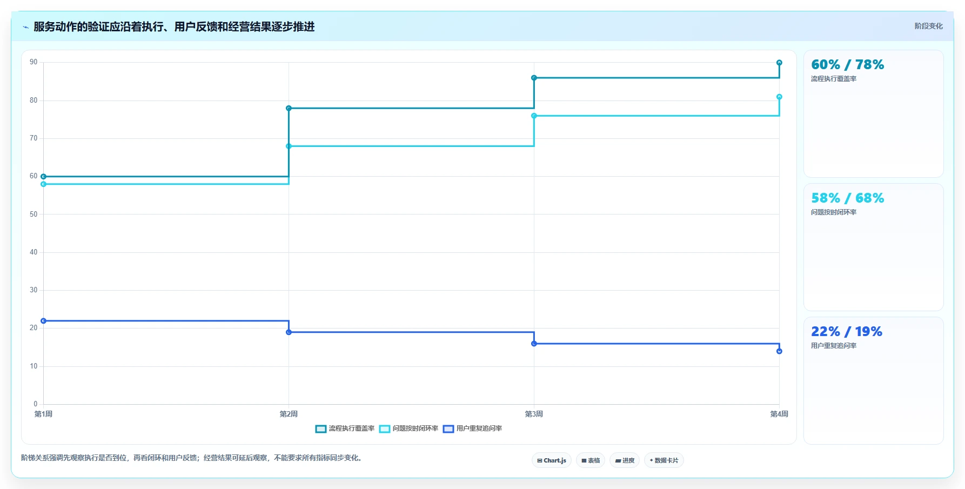Screen dimensions: 965x489
Task: Click the y-axis label 0
Action: pyautogui.click(x=36, y=404)
